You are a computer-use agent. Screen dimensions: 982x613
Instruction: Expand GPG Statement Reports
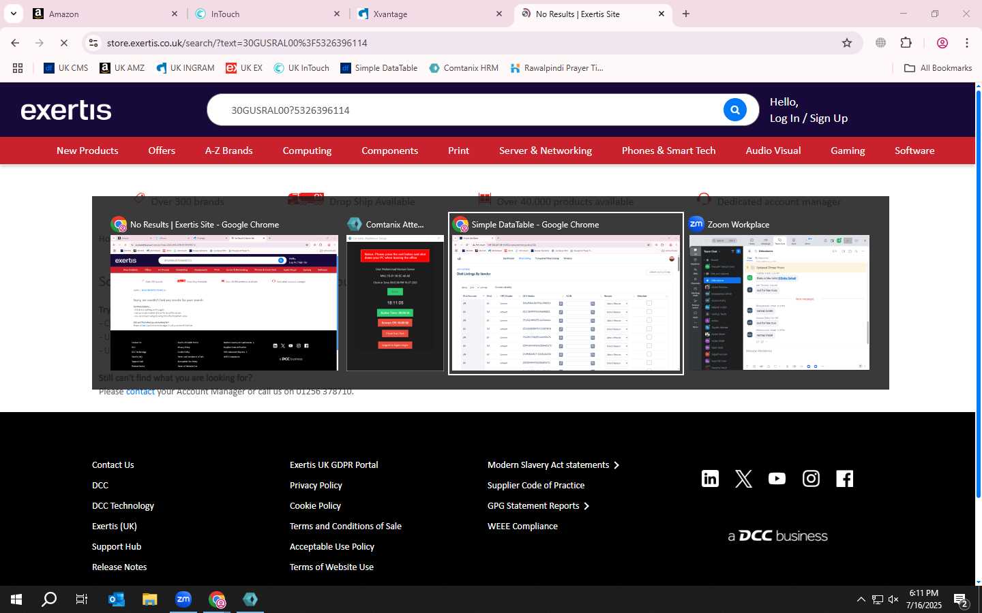pos(538,505)
